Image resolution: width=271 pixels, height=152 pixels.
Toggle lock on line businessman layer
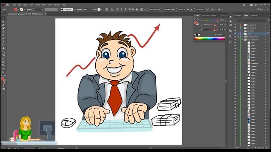click(238, 37)
